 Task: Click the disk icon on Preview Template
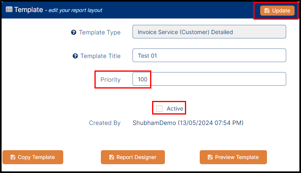(x=210, y=157)
